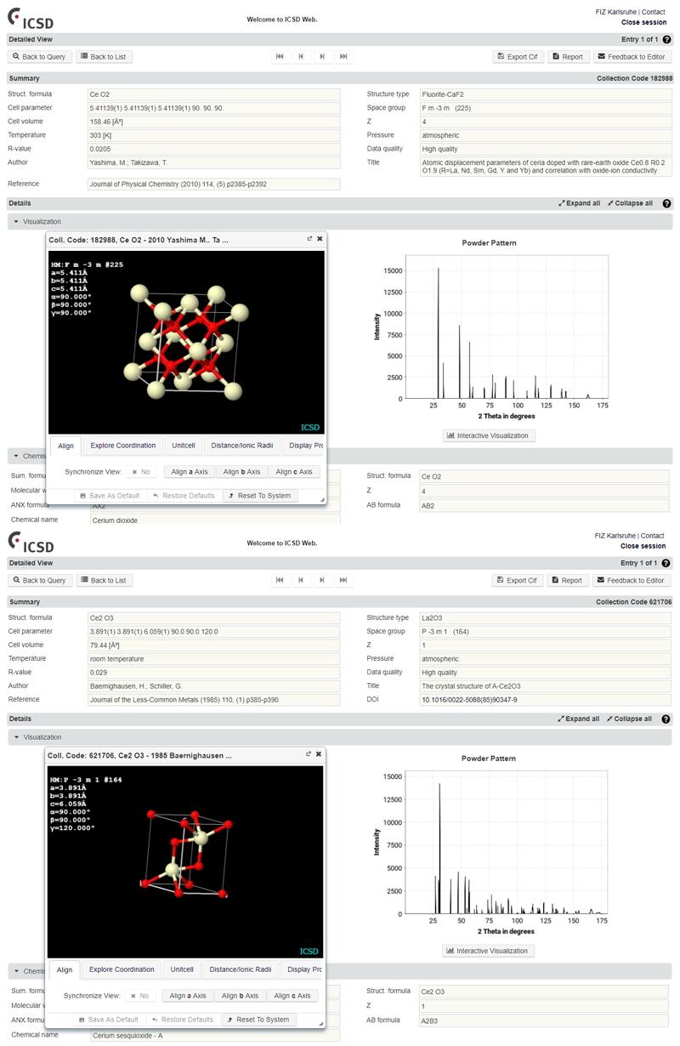Click the Space group field F m -3 m (225)
The height and width of the screenshot is (1046, 680).
coord(545,108)
